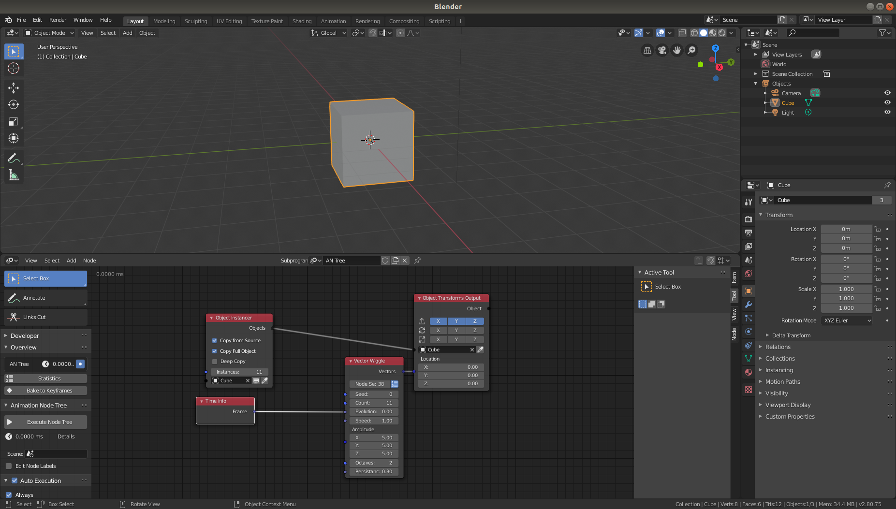The height and width of the screenshot is (509, 896).
Task: Disable Copy Full Object checkbox
Action: click(x=214, y=351)
